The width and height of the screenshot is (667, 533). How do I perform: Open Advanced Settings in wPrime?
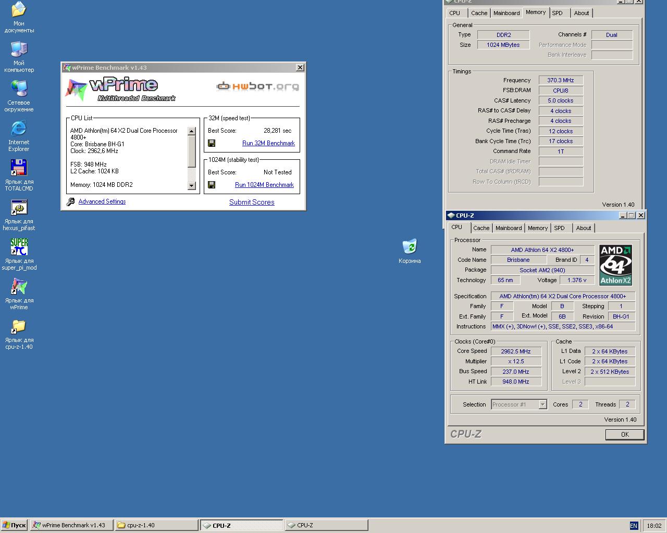click(x=102, y=201)
